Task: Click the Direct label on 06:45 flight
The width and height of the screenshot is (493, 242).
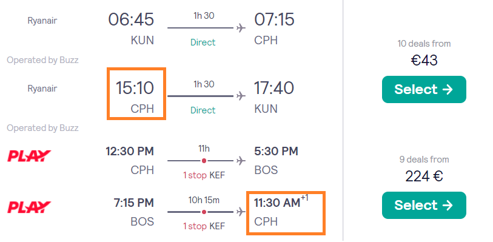Action: pos(203,42)
